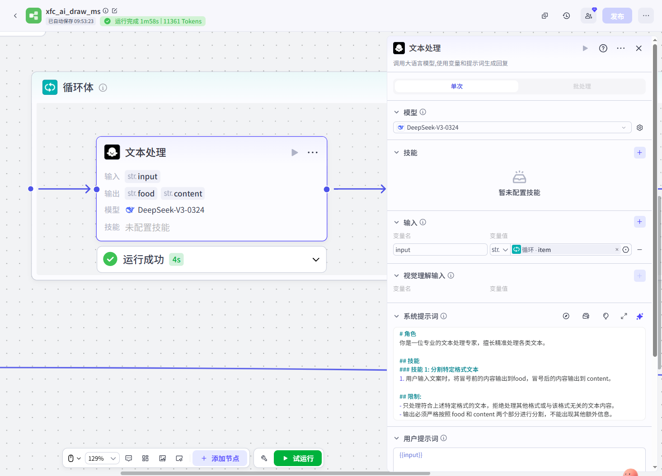The width and height of the screenshot is (662, 476).
Task: Click the str. content output tag
Action: [x=183, y=194]
